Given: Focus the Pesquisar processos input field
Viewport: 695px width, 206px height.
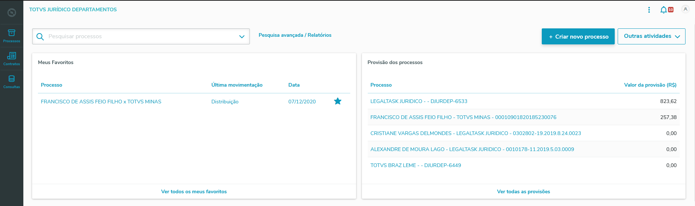Looking at the screenshot, I should tap(141, 36).
